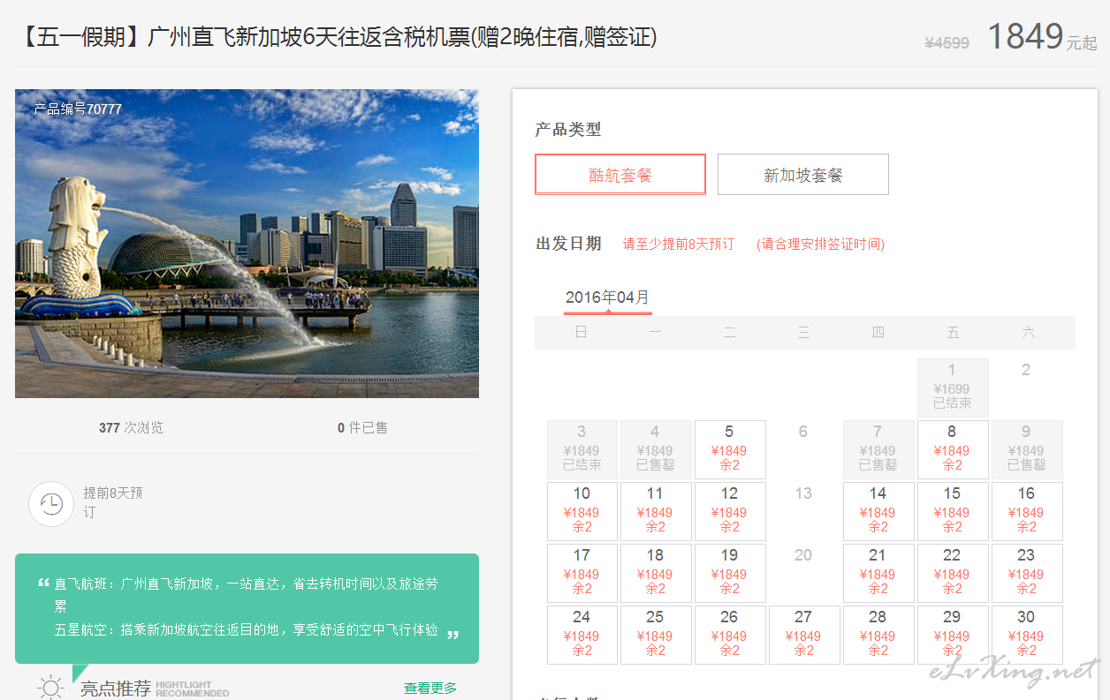Image resolution: width=1110 pixels, height=700 pixels.
Task: Click the 2016年04月 month tab
Action: pyautogui.click(x=608, y=297)
